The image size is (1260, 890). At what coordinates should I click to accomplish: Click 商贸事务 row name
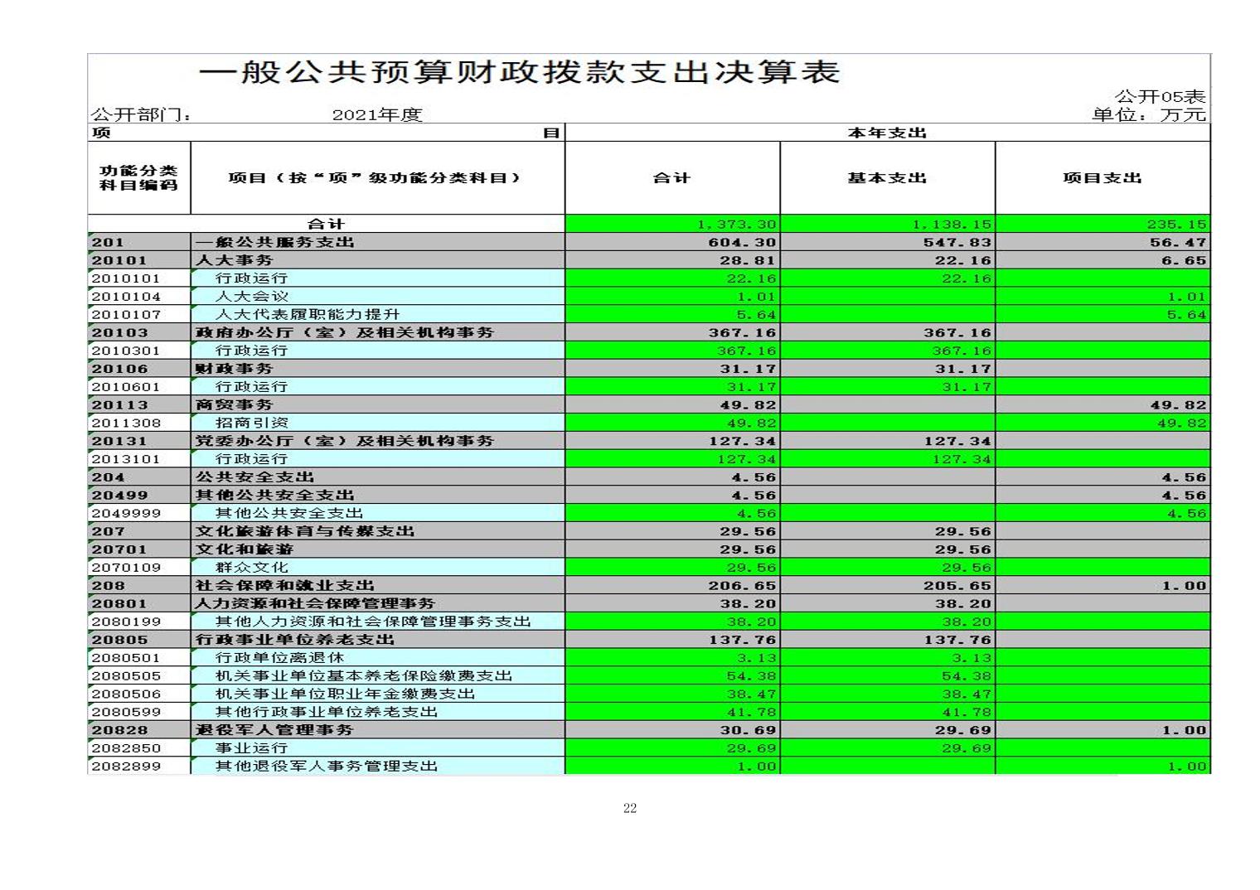pyautogui.click(x=234, y=404)
